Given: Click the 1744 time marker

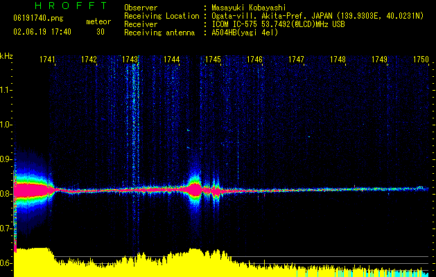Looking at the screenshot, I should pyautogui.click(x=172, y=60).
